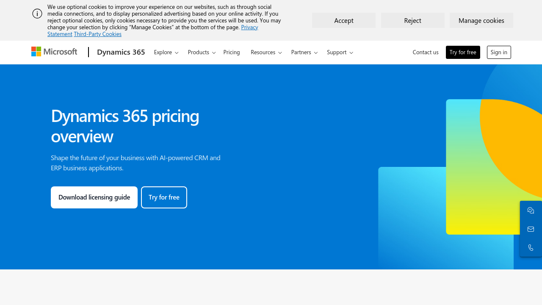This screenshot has height=305, width=542.
Task: Go to the Pricing nav item
Action: [x=232, y=52]
